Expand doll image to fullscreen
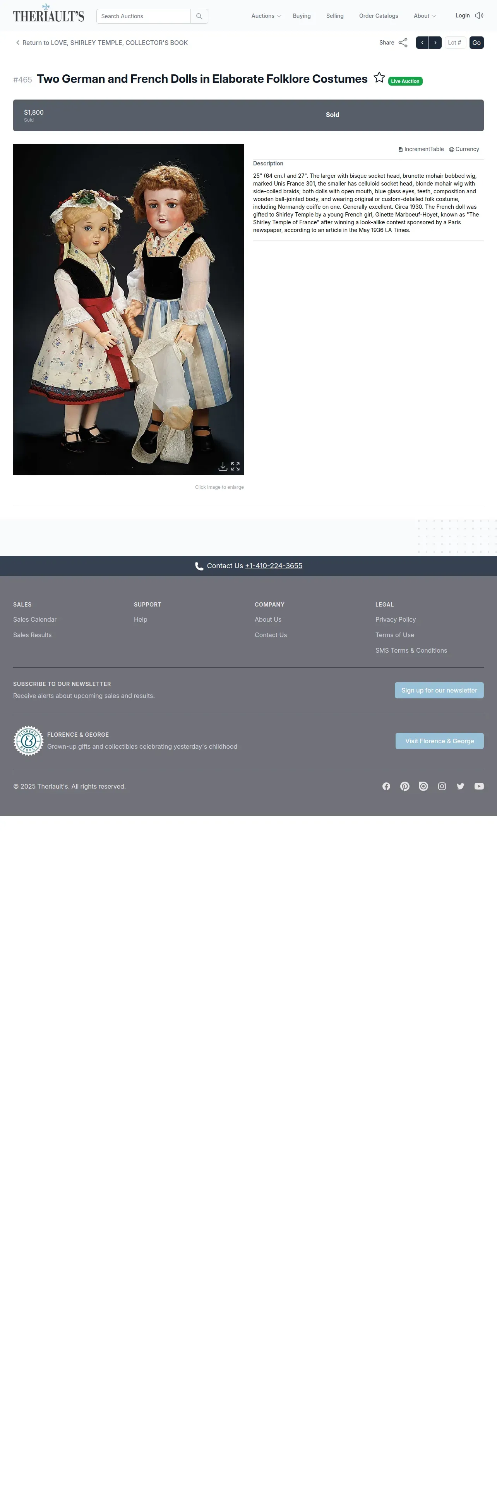This screenshot has height=1492, width=497. (235, 466)
